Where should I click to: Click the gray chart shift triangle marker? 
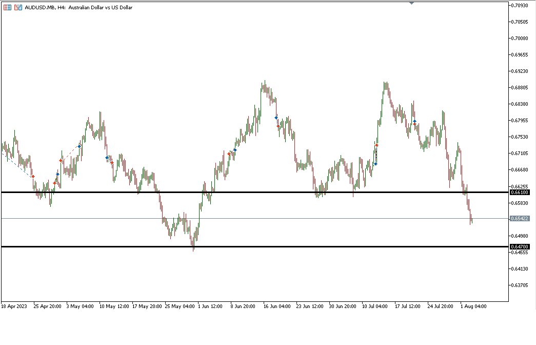click(411, 3)
